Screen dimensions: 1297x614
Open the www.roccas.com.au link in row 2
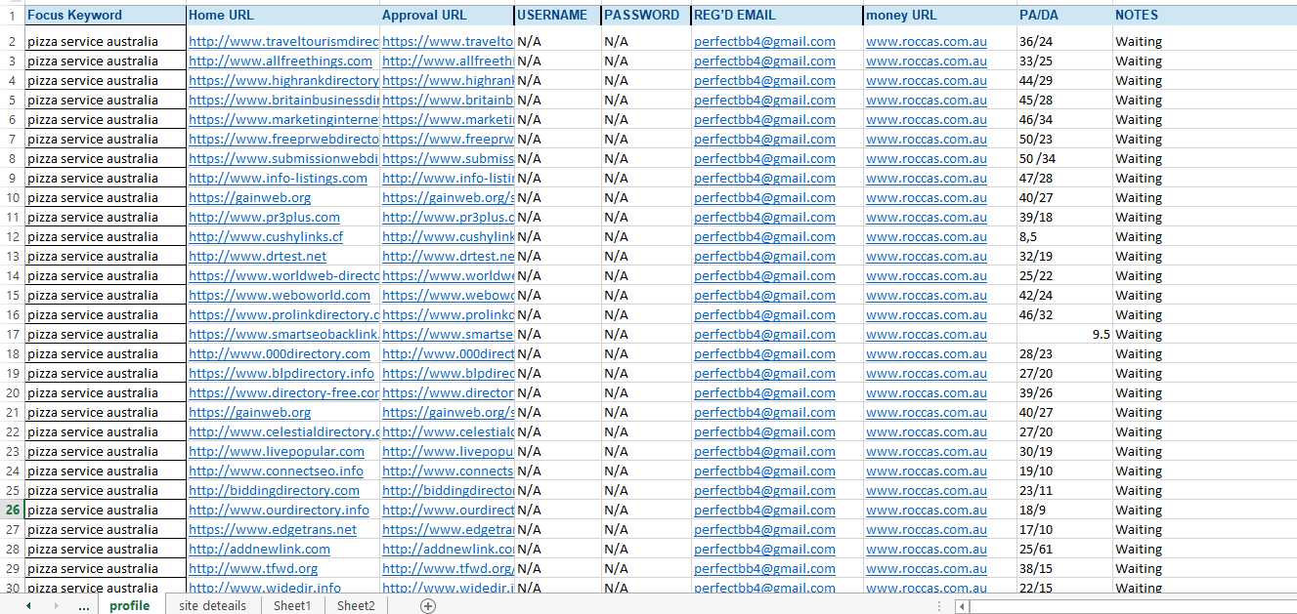click(926, 41)
